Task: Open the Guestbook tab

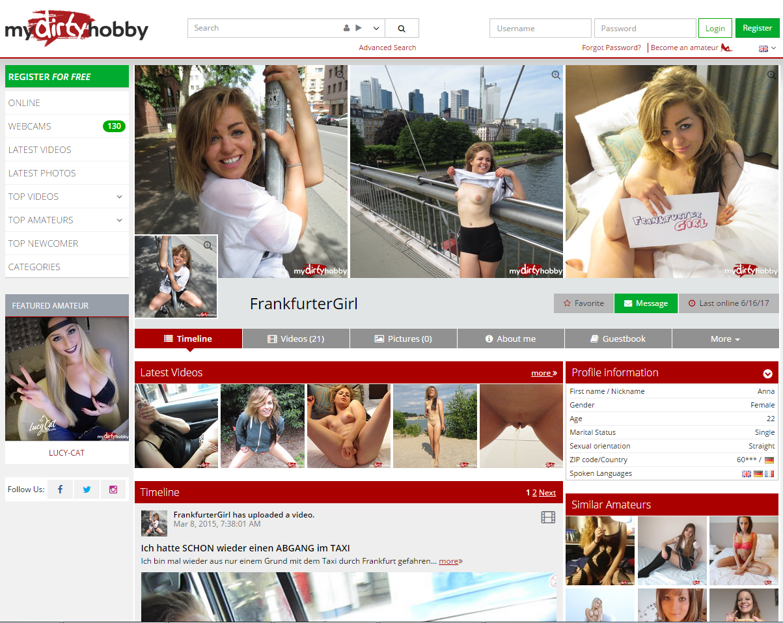Action: pos(618,339)
